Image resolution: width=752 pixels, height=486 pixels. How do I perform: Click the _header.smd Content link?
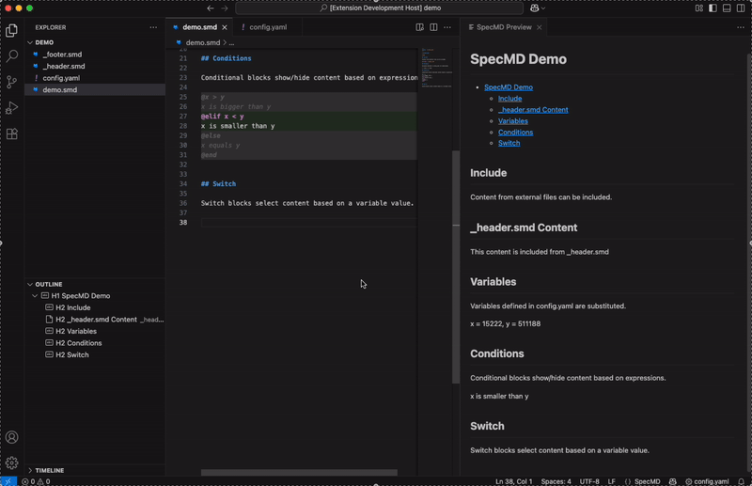pos(533,110)
